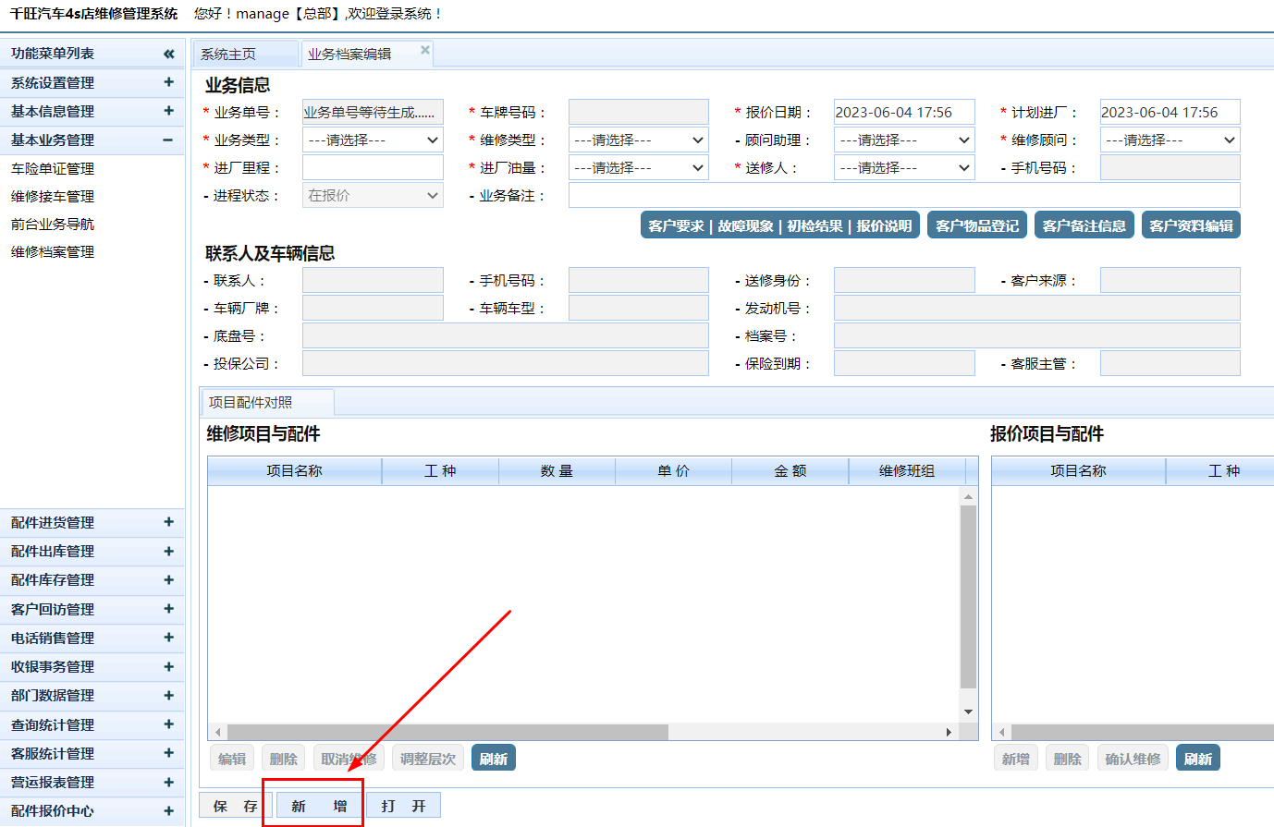Open the 进厂油量 dropdown
This screenshot has width=1274, height=827.
pos(639,168)
